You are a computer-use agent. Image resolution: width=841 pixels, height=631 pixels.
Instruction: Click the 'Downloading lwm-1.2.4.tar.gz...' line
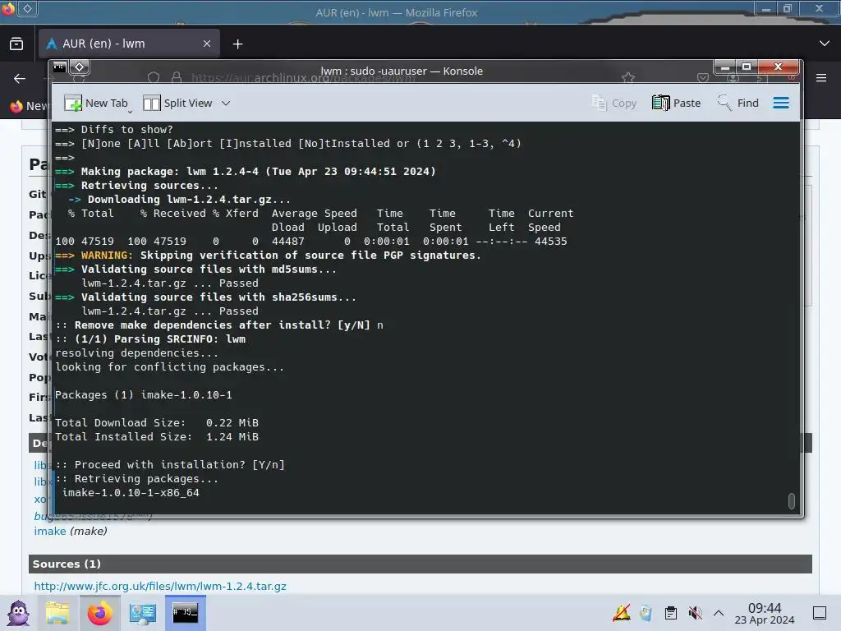179,200
